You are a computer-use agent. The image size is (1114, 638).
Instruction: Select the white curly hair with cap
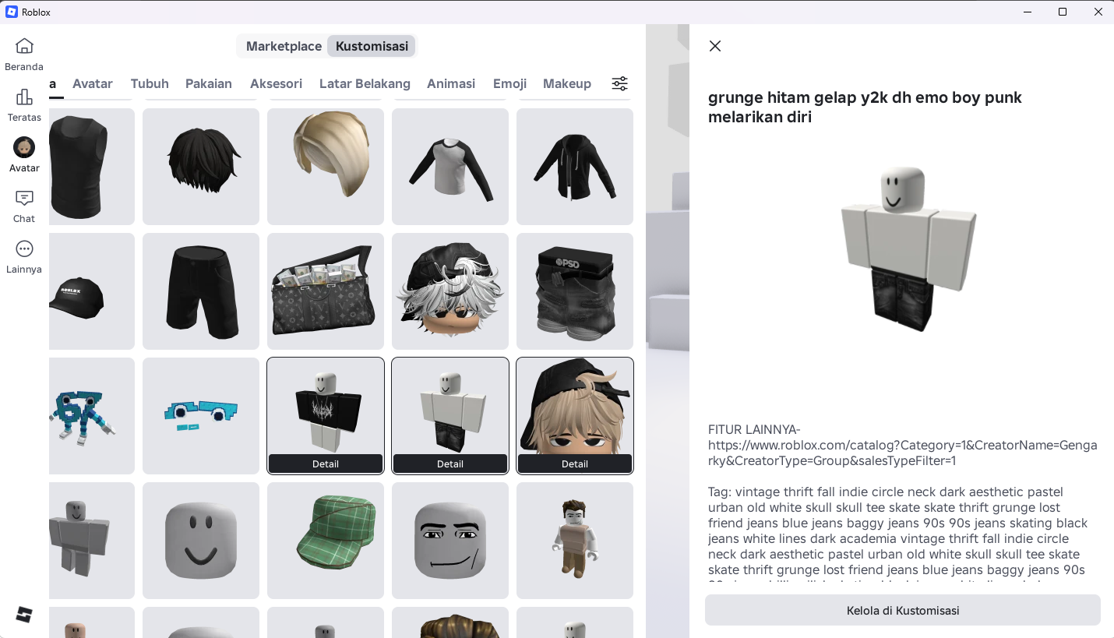[450, 291]
